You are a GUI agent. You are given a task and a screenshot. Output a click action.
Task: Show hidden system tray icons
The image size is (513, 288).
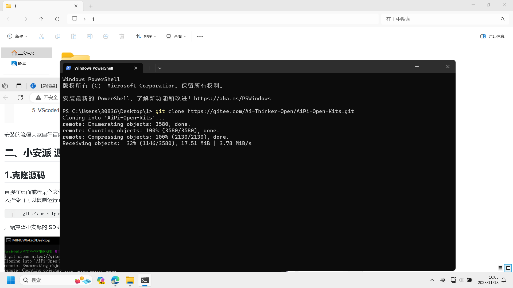pos(432,280)
